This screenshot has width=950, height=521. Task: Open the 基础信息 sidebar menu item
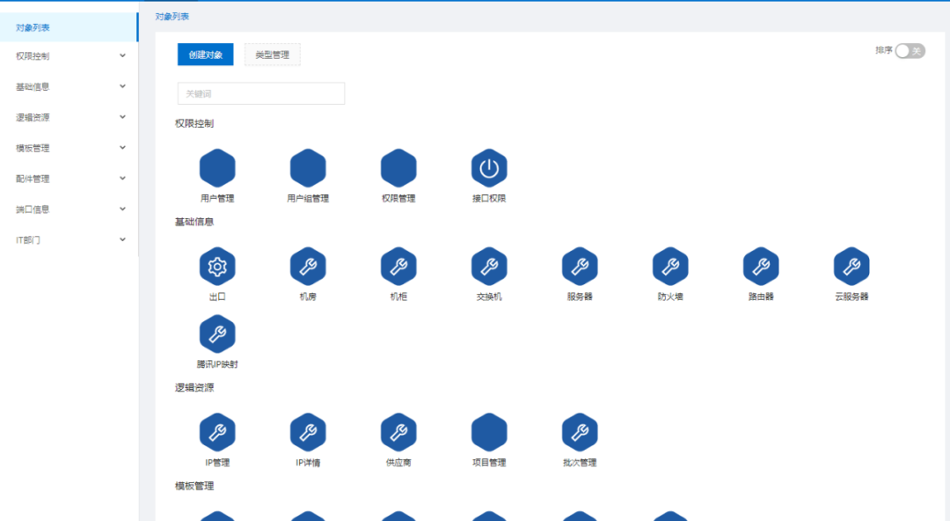(69, 87)
